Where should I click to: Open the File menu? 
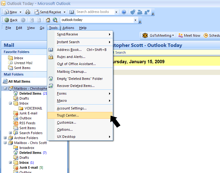coord(8,28)
